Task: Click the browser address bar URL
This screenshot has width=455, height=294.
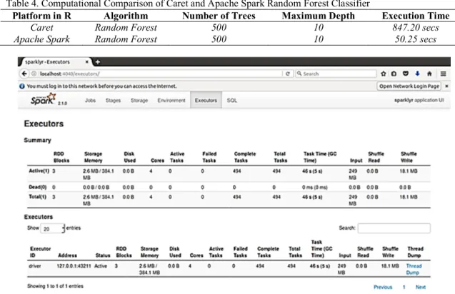Action: pyautogui.click(x=70, y=73)
